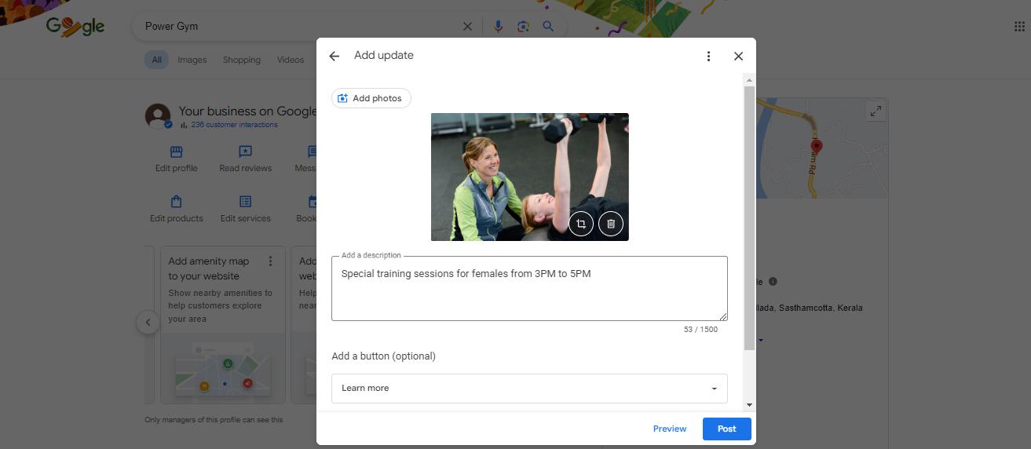Go to previous suggestion cards with left arrow

[148, 322]
